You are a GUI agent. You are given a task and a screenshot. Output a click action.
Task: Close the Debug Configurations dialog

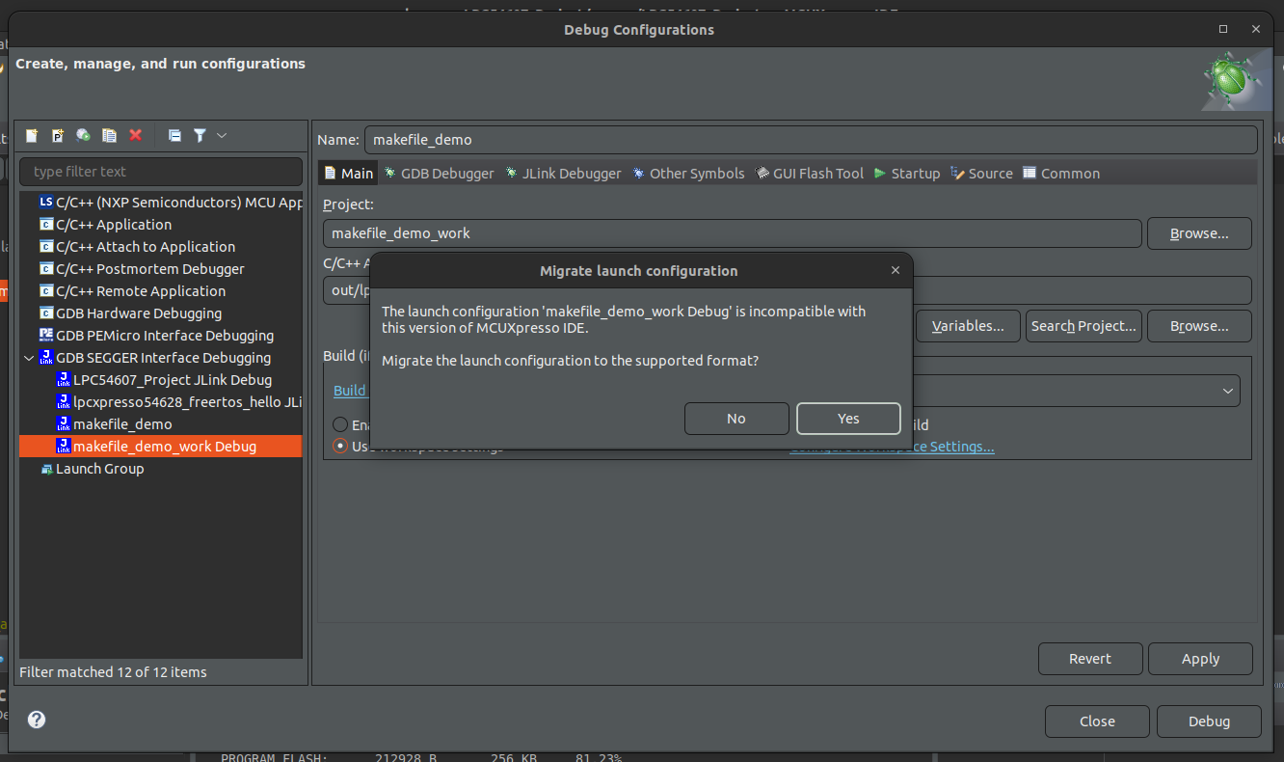(1097, 721)
